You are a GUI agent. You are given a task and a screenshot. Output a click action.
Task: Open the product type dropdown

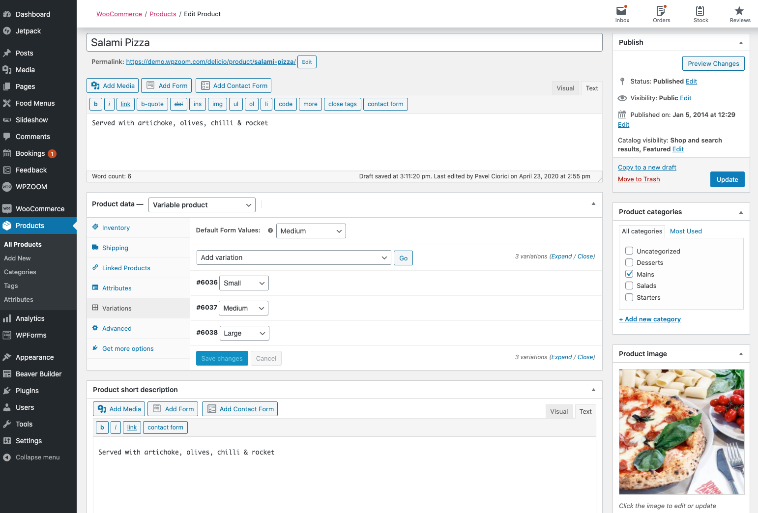(x=202, y=205)
